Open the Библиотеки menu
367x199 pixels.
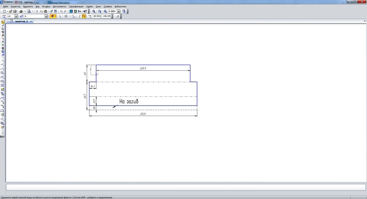point(120,7)
